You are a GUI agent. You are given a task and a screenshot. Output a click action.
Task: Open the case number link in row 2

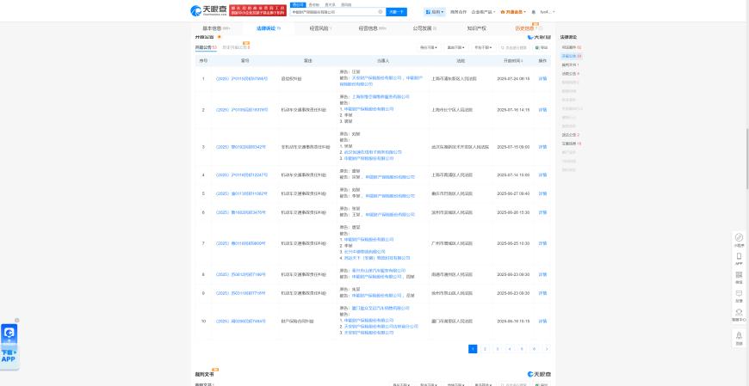tap(242, 110)
